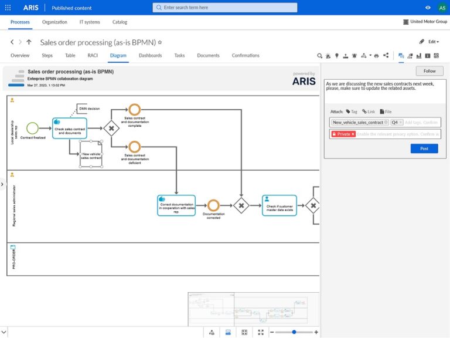Click the Follow button

[429, 71]
